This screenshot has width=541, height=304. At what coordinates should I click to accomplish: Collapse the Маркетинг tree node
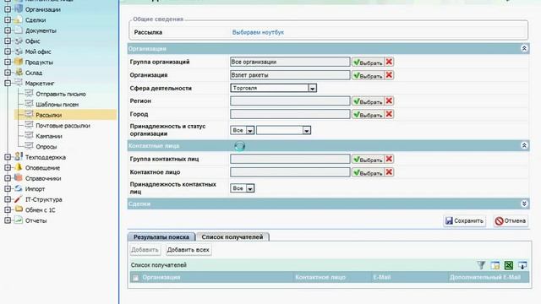(x=8, y=83)
